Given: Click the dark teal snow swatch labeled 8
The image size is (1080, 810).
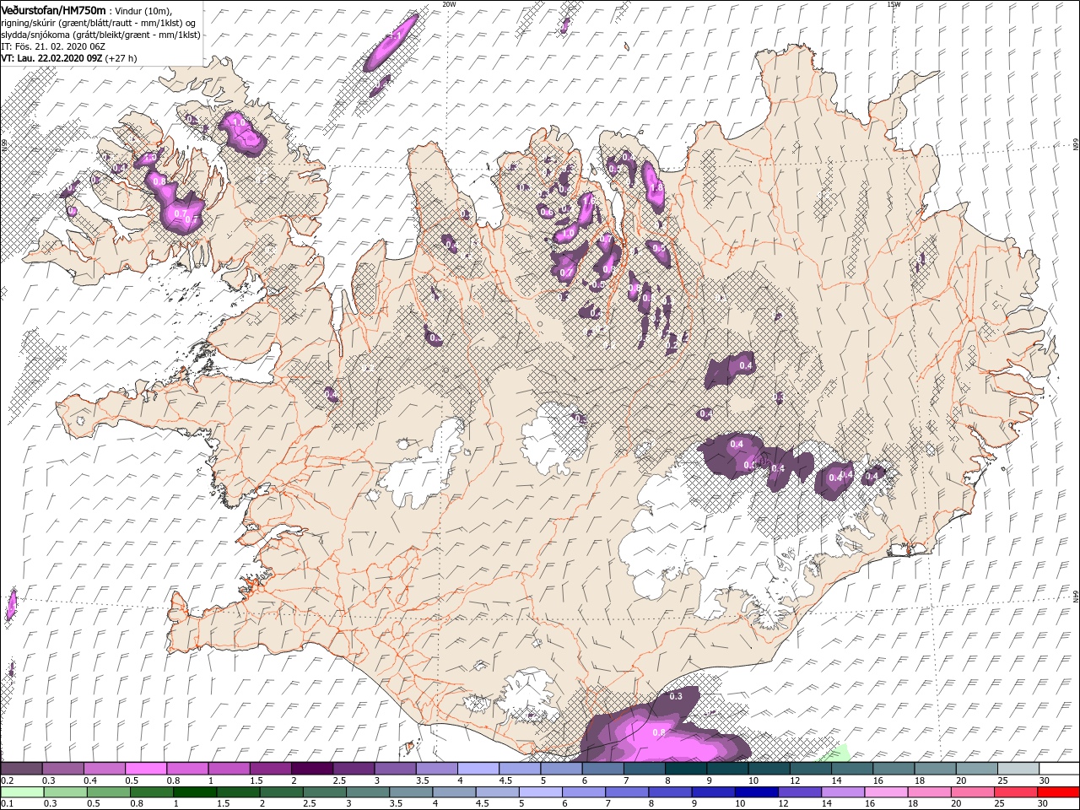Looking at the screenshot, I should coord(685,769).
